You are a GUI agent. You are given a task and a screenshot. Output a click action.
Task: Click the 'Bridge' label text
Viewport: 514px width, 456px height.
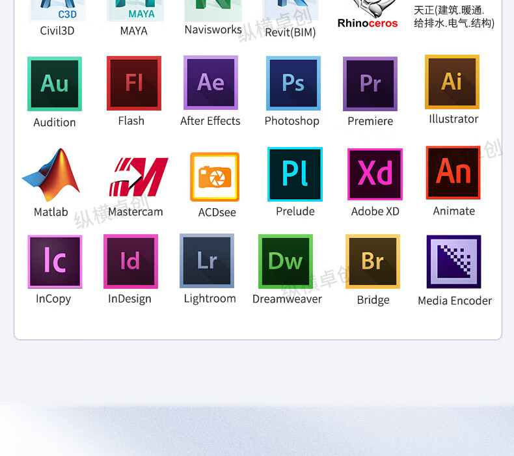(373, 301)
